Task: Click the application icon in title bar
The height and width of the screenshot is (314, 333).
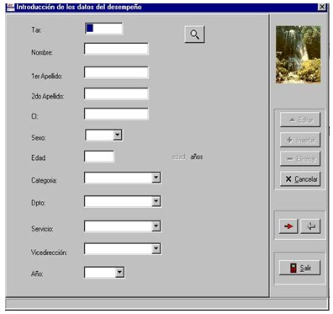Action: point(10,7)
